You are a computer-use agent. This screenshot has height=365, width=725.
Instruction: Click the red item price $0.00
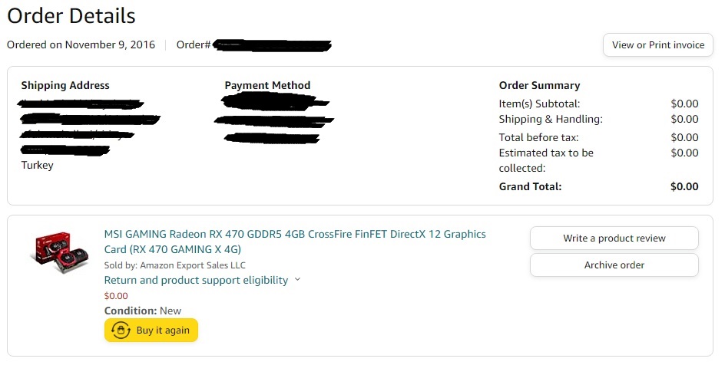click(116, 296)
